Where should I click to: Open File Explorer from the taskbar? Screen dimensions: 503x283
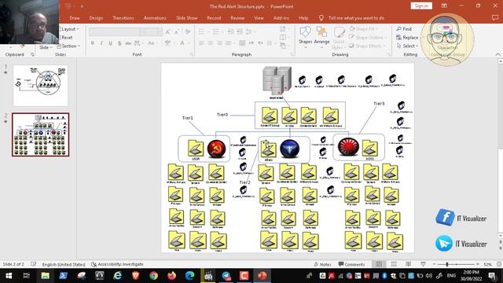[45, 276]
